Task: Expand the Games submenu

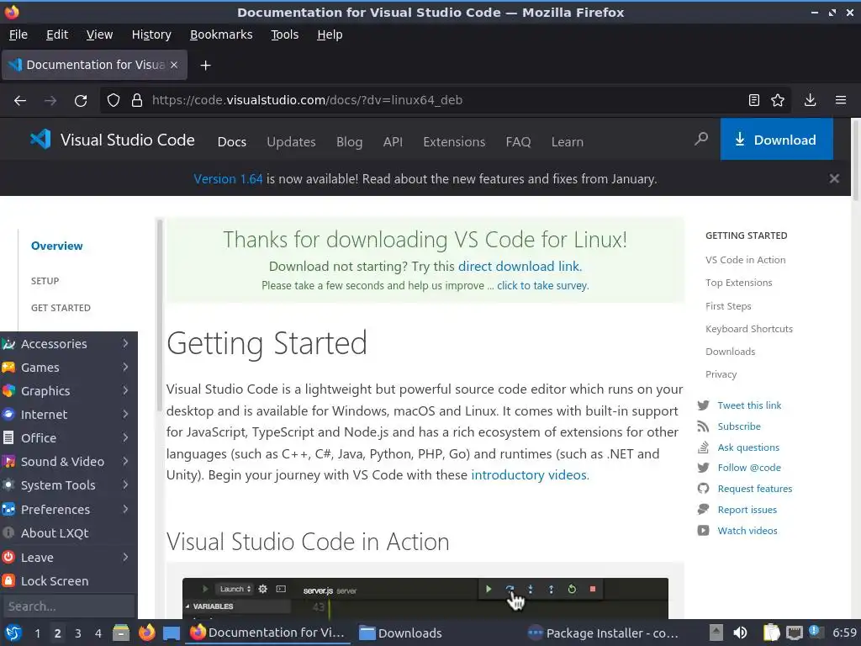Action: (68, 368)
